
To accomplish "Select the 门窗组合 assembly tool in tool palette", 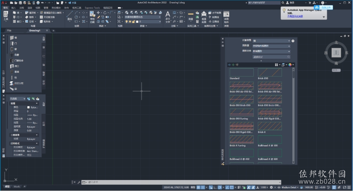I will [x=17, y=60].
